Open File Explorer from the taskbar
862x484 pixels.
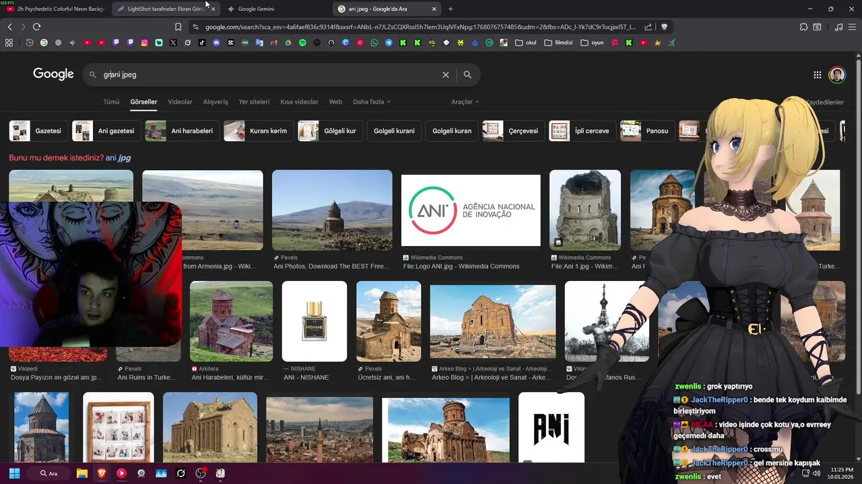[82, 473]
